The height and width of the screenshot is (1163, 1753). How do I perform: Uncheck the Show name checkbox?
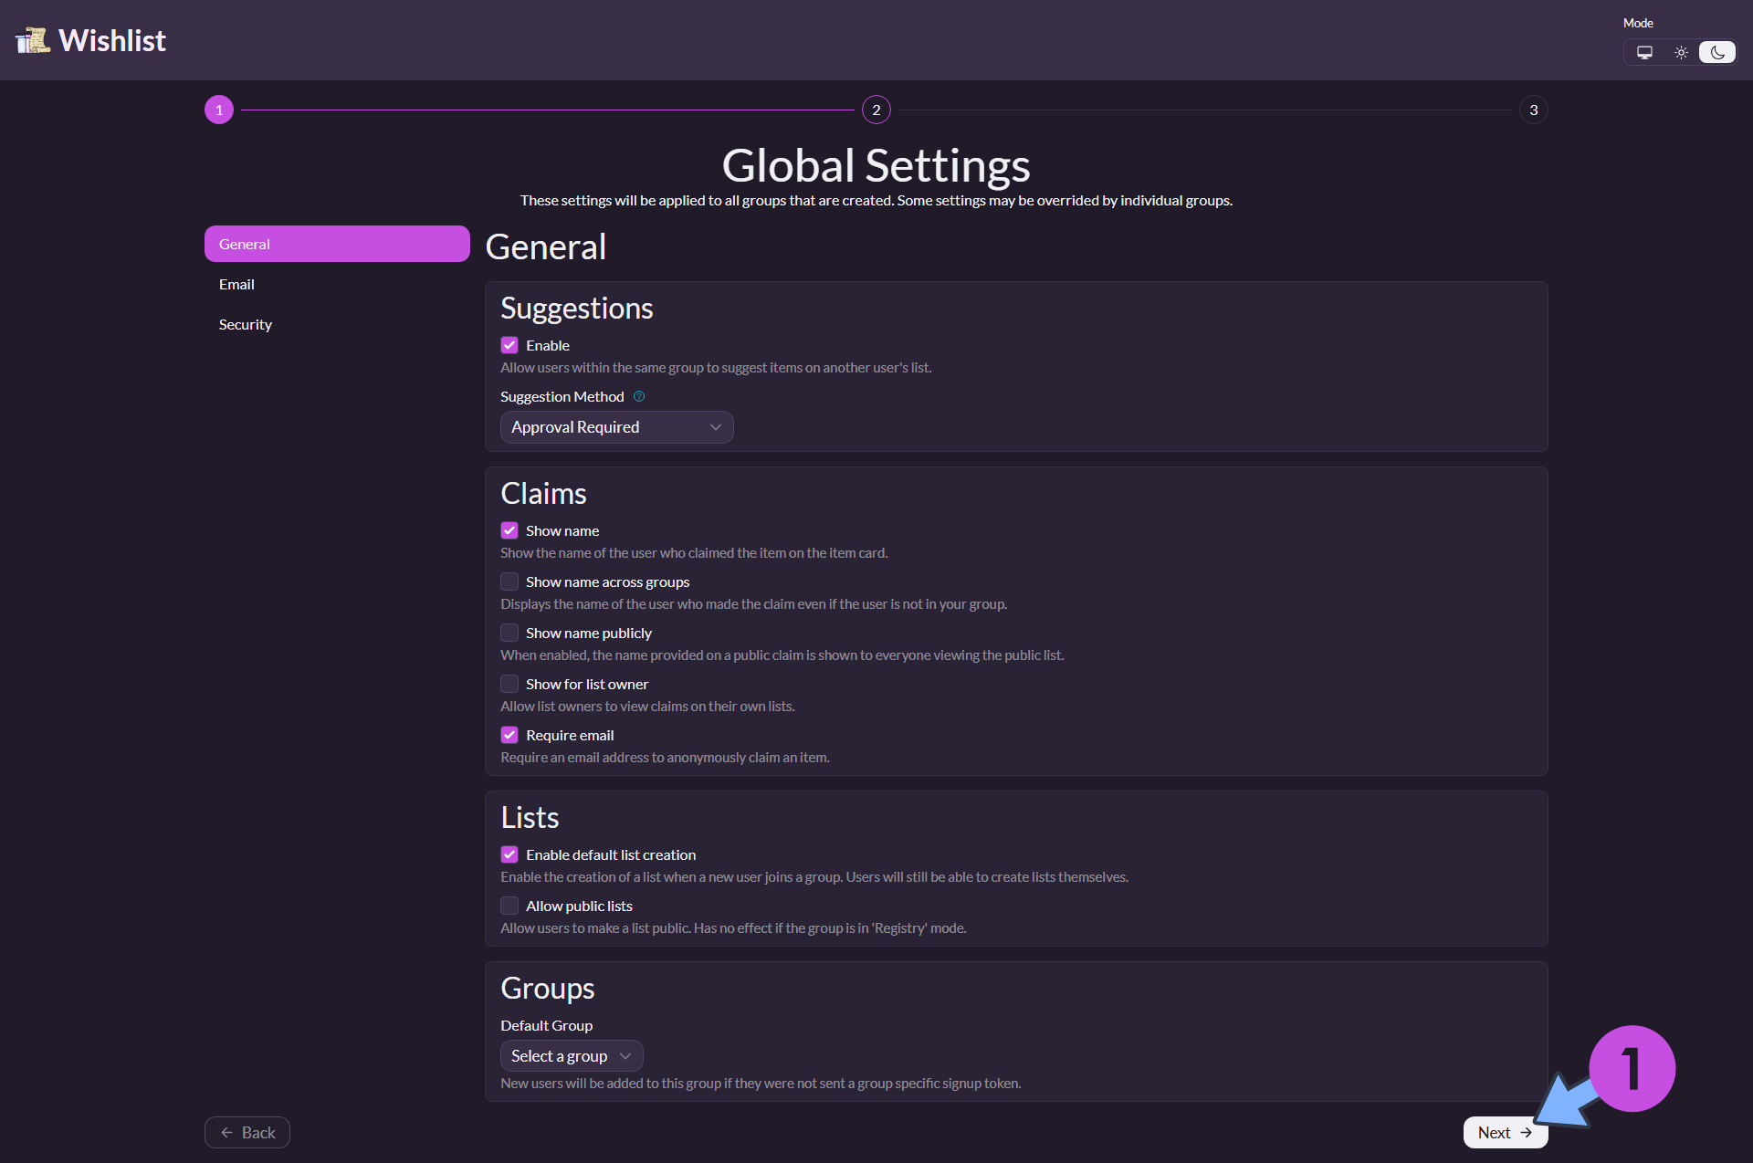tap(509, 530)
